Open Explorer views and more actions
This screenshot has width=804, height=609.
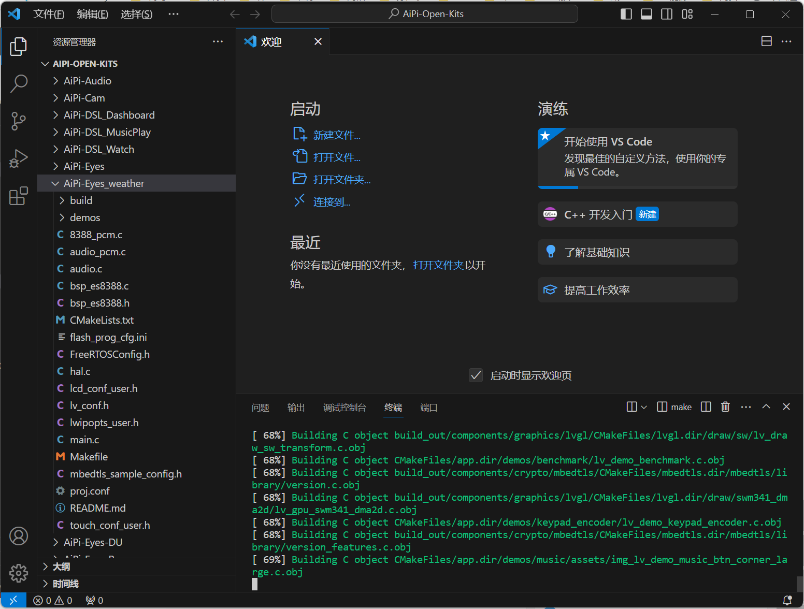coord(218,41)
